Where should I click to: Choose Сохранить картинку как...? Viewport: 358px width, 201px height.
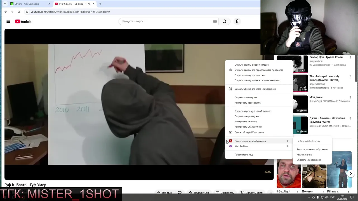tap(248, 116)
